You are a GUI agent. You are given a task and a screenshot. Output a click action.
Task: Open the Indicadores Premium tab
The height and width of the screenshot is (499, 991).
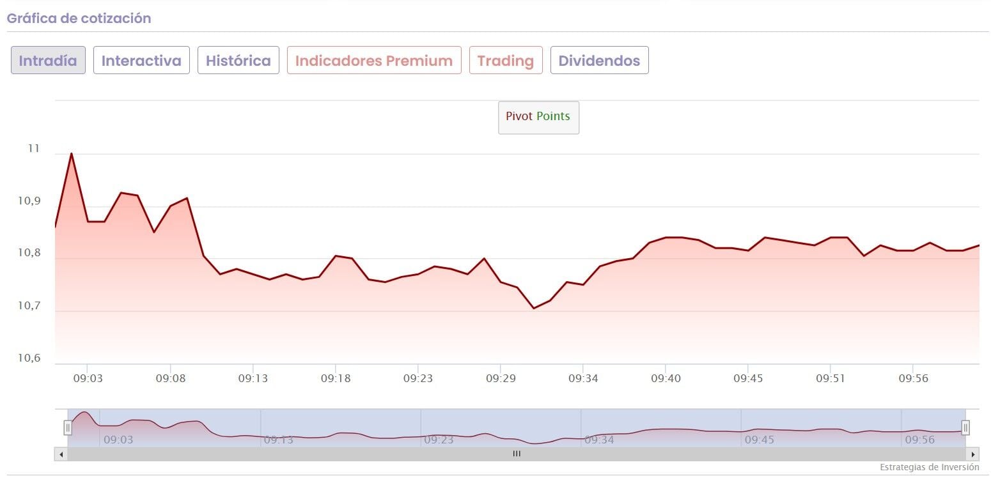click(x=374, y=61)
